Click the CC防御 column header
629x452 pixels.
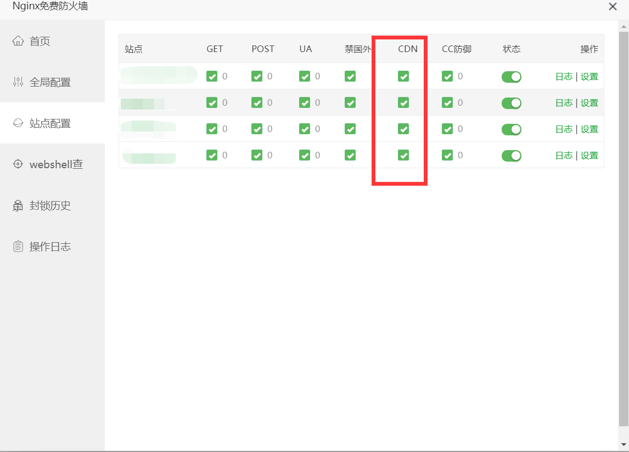pos(457,49)
